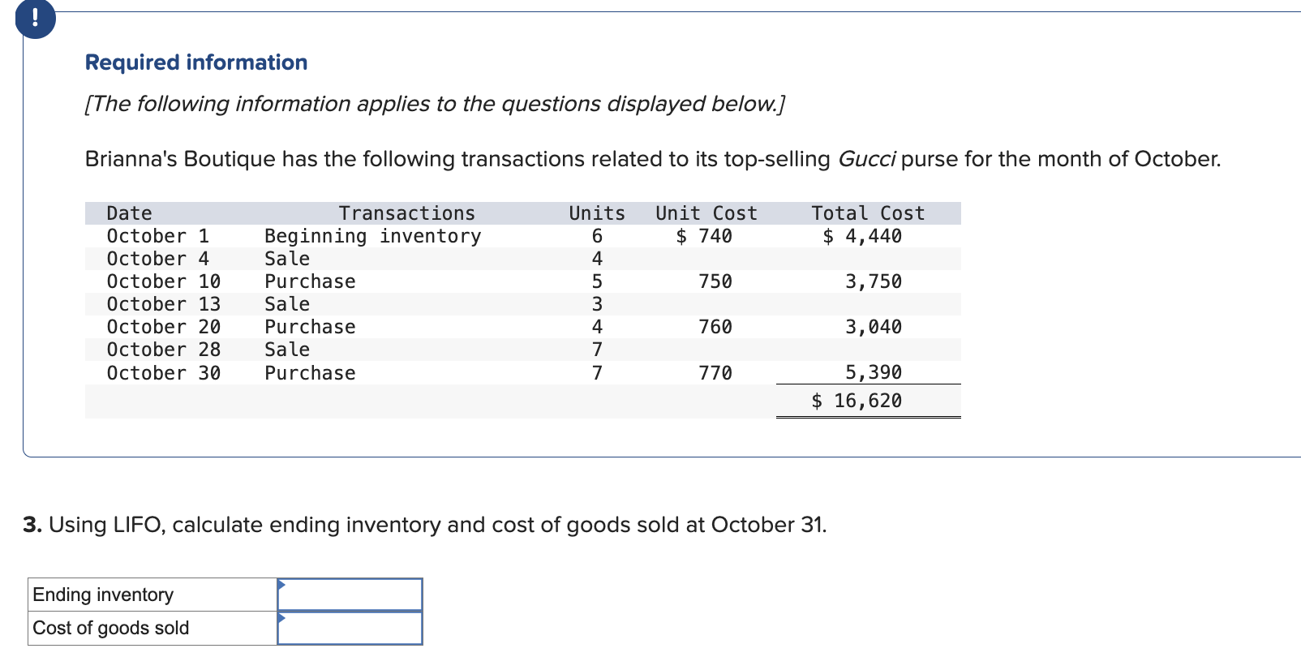Click the Ending inventory answer field
The image size is (1301, 657).
(x=350, y=595)
